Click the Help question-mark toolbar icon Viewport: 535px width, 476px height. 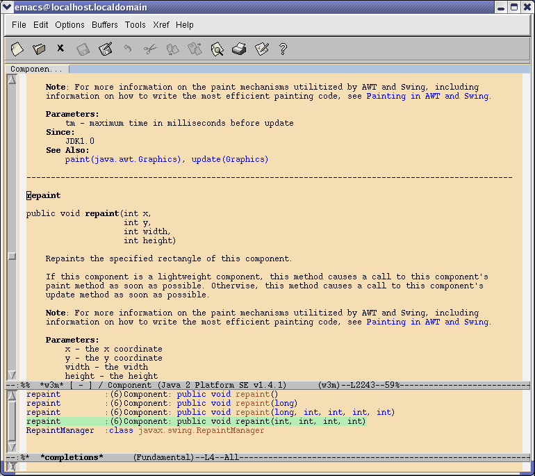pos(283,49)
